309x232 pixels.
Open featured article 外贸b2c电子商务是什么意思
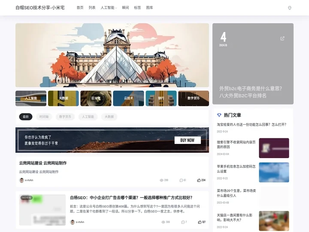point(251,92)
